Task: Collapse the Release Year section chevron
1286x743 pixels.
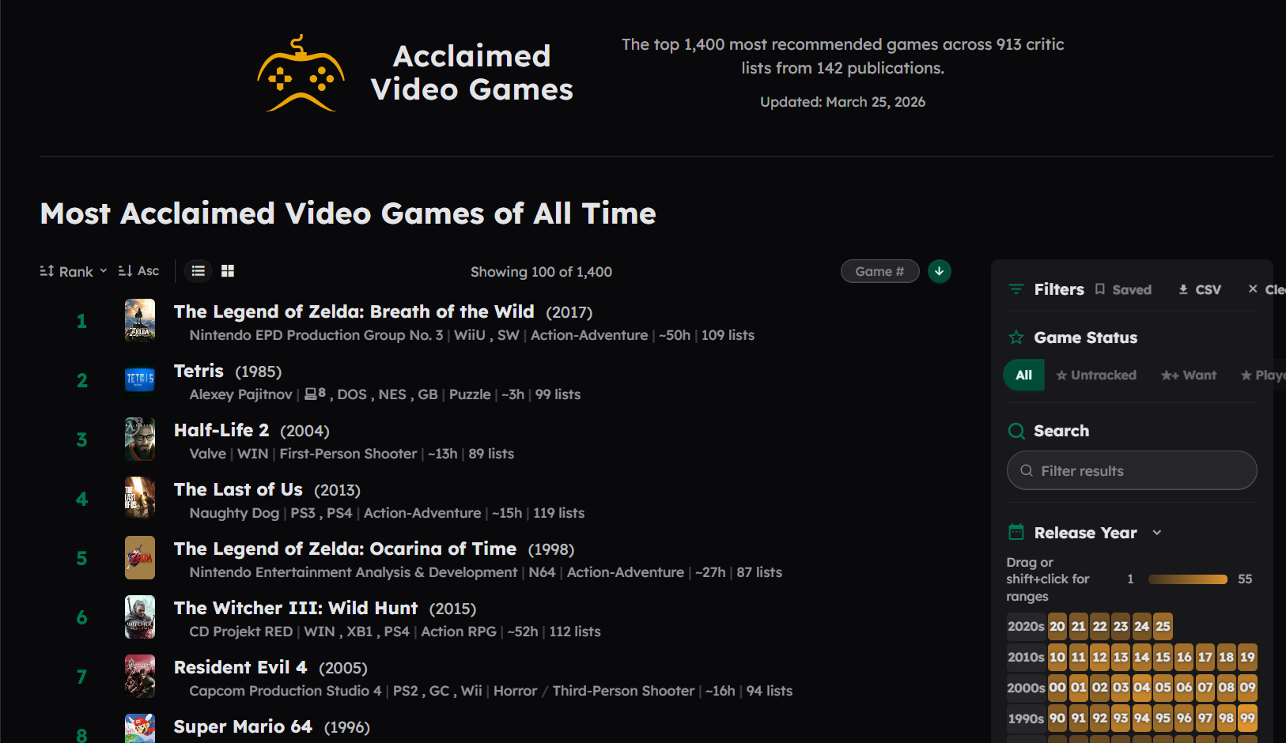Action: pos(1157,533)
